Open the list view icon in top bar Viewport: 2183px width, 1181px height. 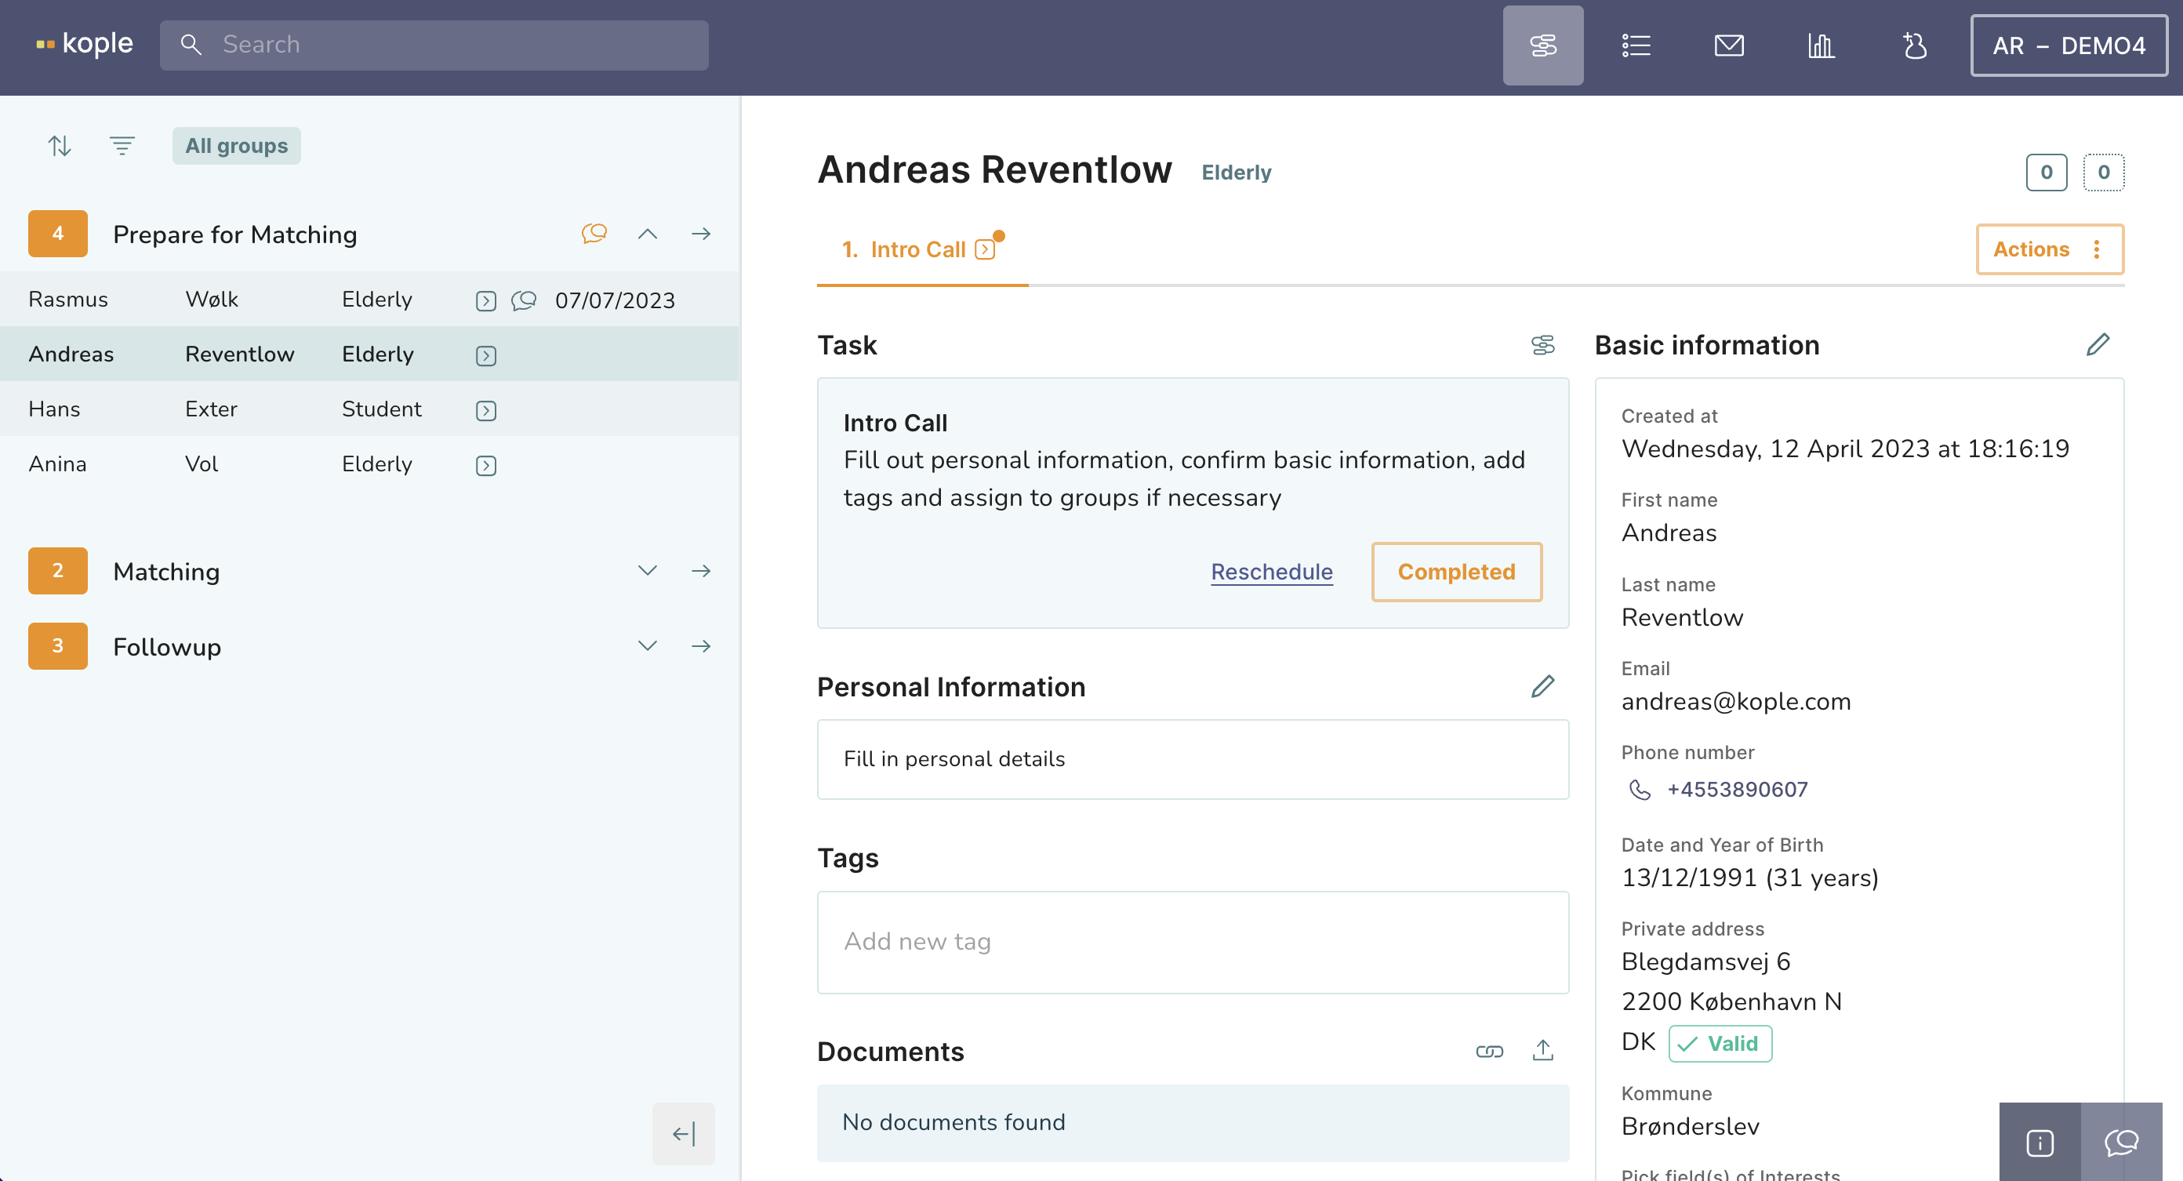pyautogui.click(x=1636, y=45)
